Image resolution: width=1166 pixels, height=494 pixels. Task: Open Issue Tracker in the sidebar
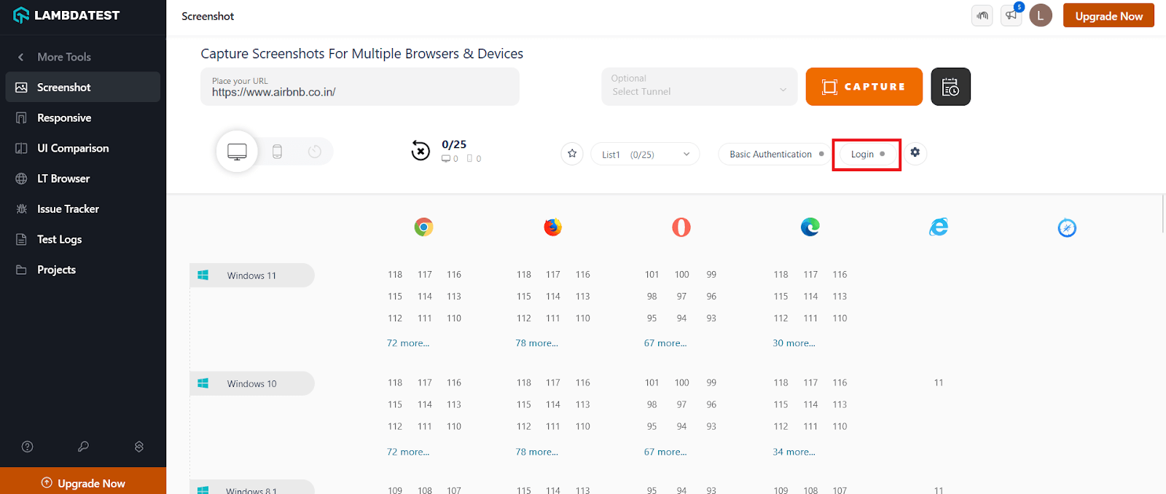[68, 209]
